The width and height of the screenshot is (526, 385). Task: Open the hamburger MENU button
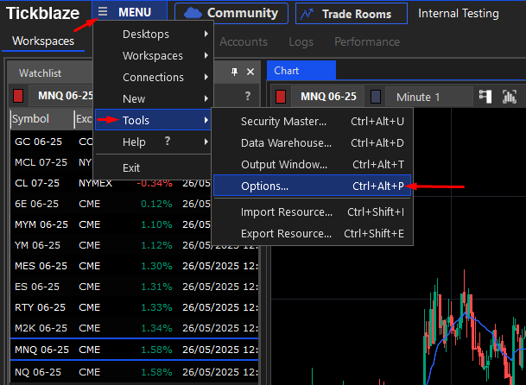tap(130, 12)
